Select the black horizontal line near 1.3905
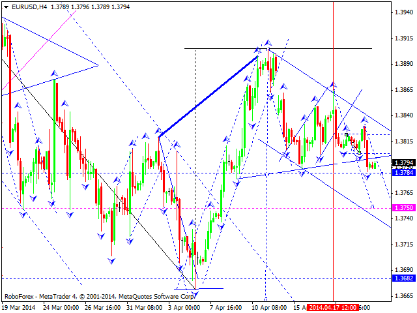This screenshot has height=313, width=417. 278,48
